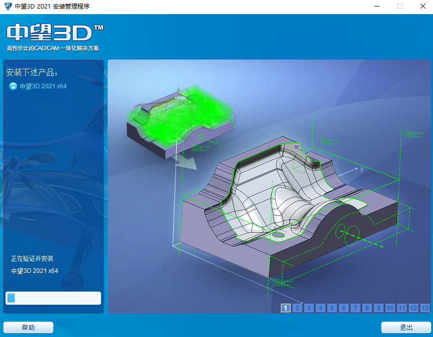Click the hourglass icon beside 中望3D 2021 x64
Viewport: 433px width, 337px height.
(13, 86)
